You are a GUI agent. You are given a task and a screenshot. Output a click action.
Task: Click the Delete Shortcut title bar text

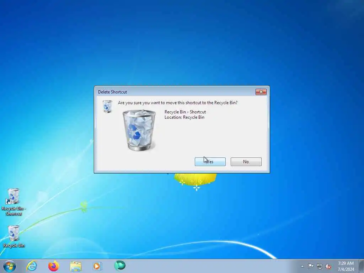112,92
